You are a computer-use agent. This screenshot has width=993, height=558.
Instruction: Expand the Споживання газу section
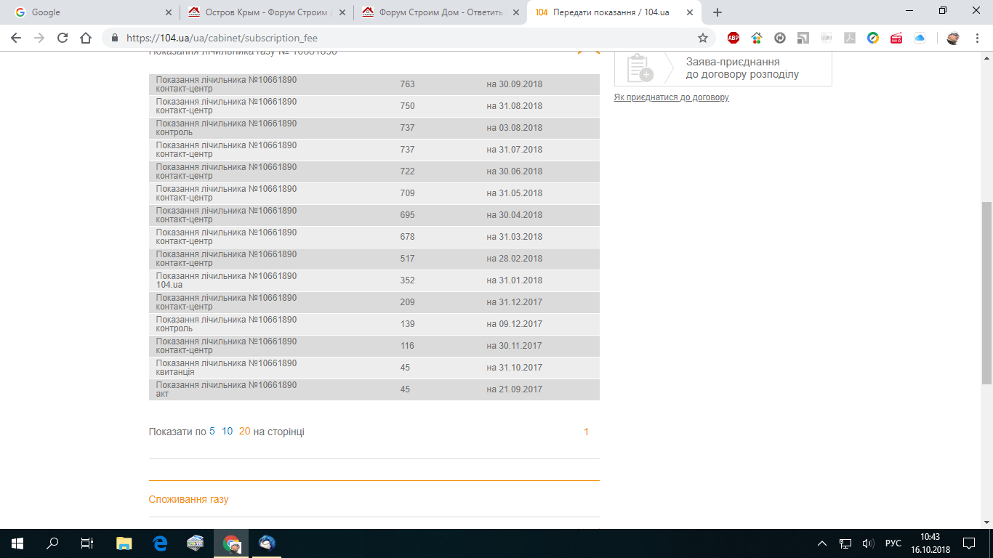(x=188, y=499)
